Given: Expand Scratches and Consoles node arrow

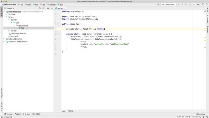Looking at the screenshot, I should tap(4, 42).
